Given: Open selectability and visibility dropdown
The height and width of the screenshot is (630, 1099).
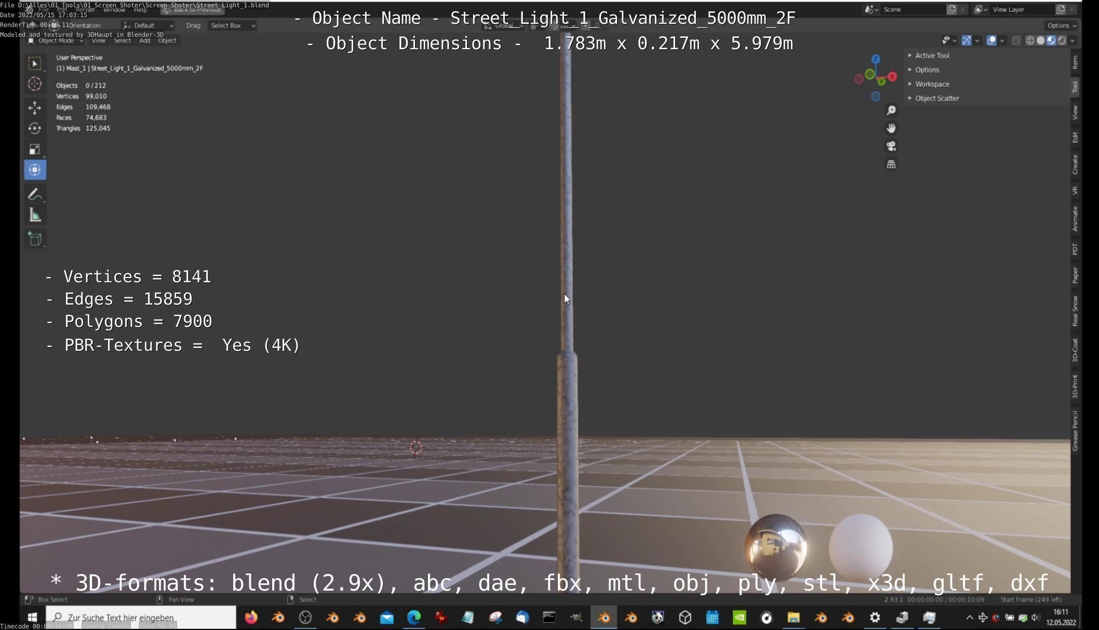Looking at the screenshot, I should (x=949, y=40).
